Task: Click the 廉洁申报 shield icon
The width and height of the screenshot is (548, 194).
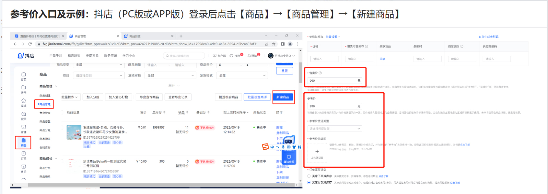Action: tap(289, 157)
